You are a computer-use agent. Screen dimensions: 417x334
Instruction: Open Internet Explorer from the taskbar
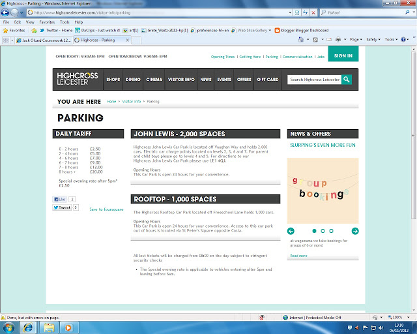pos(28,327)
